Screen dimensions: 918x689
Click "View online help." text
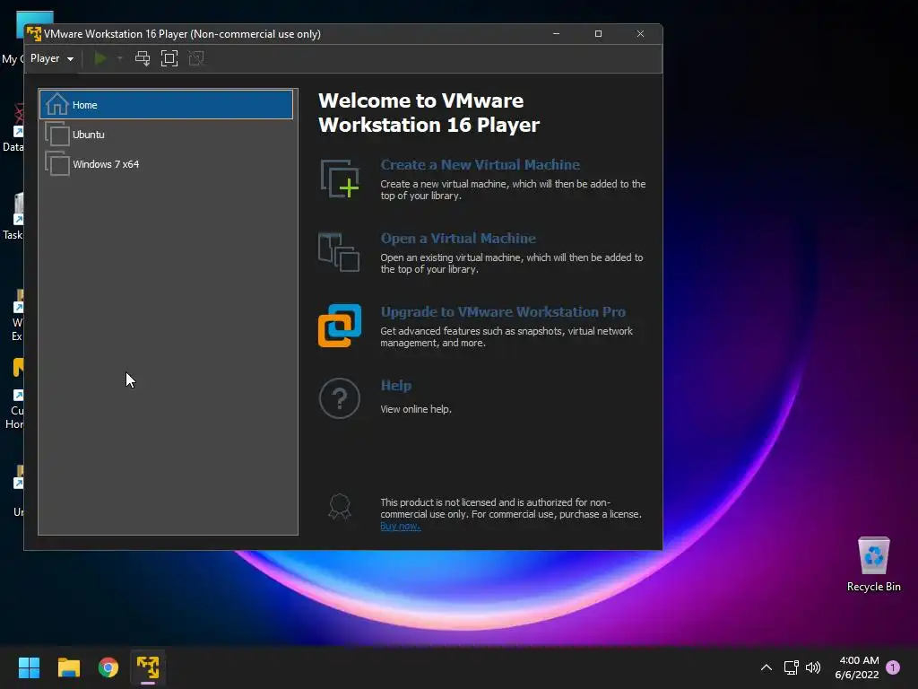(x=416, y=409)
